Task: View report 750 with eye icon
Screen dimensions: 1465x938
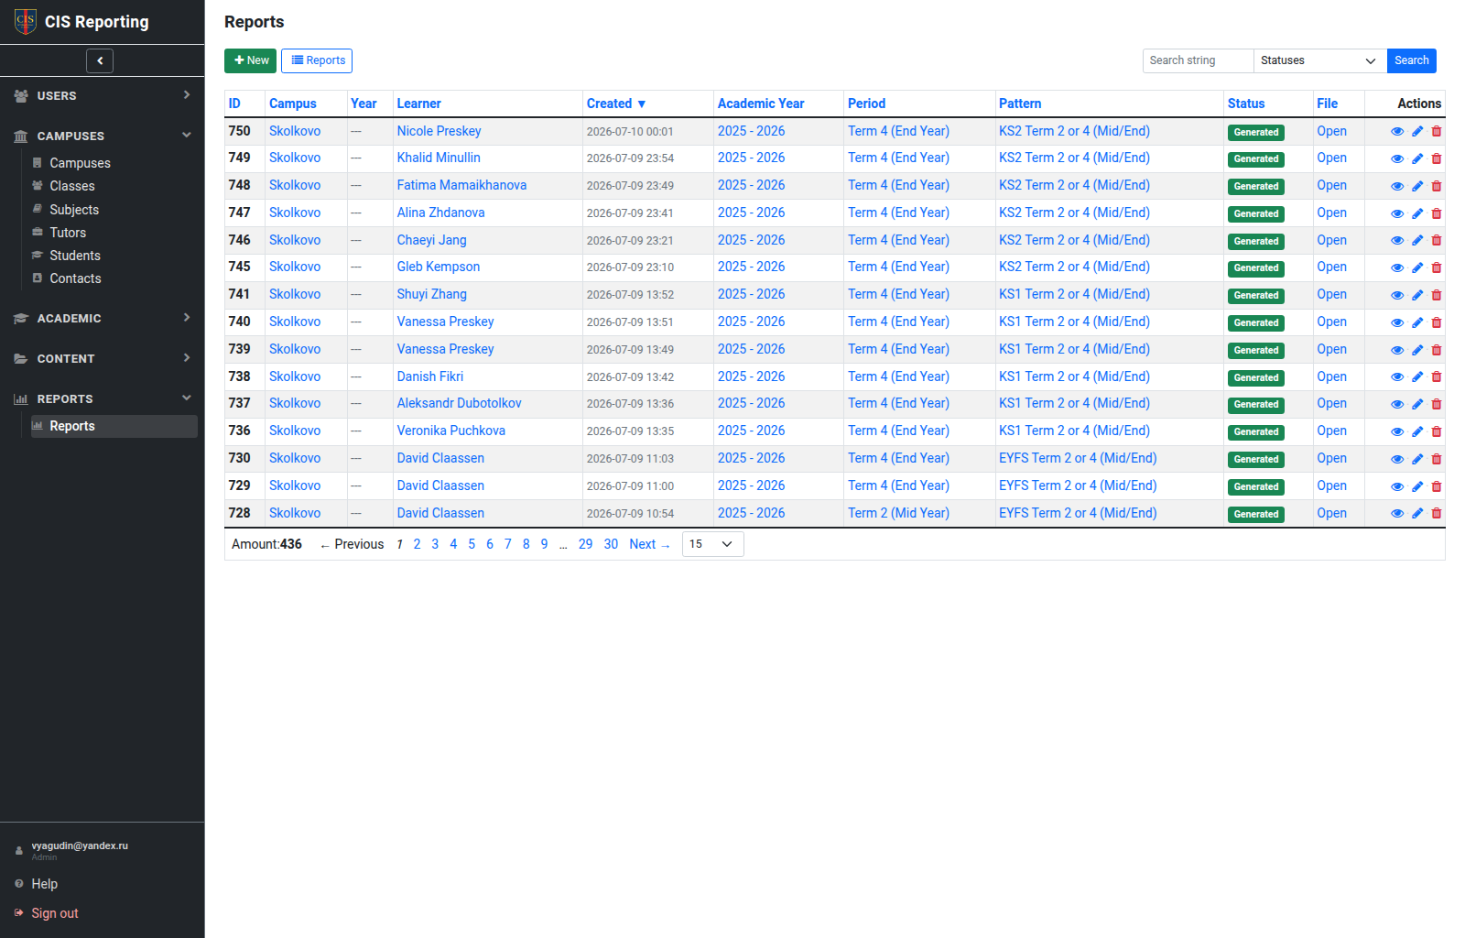Action: (1397, 132)
